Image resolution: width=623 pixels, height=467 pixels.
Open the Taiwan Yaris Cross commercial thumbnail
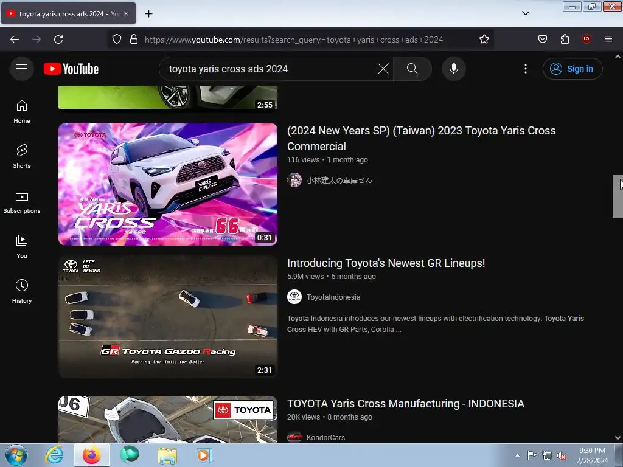168,184
